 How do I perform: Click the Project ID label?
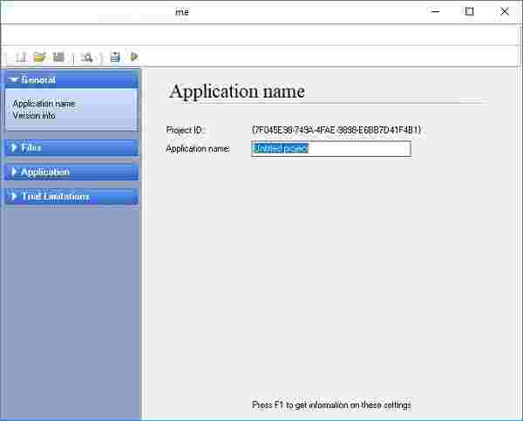[185, 130]
